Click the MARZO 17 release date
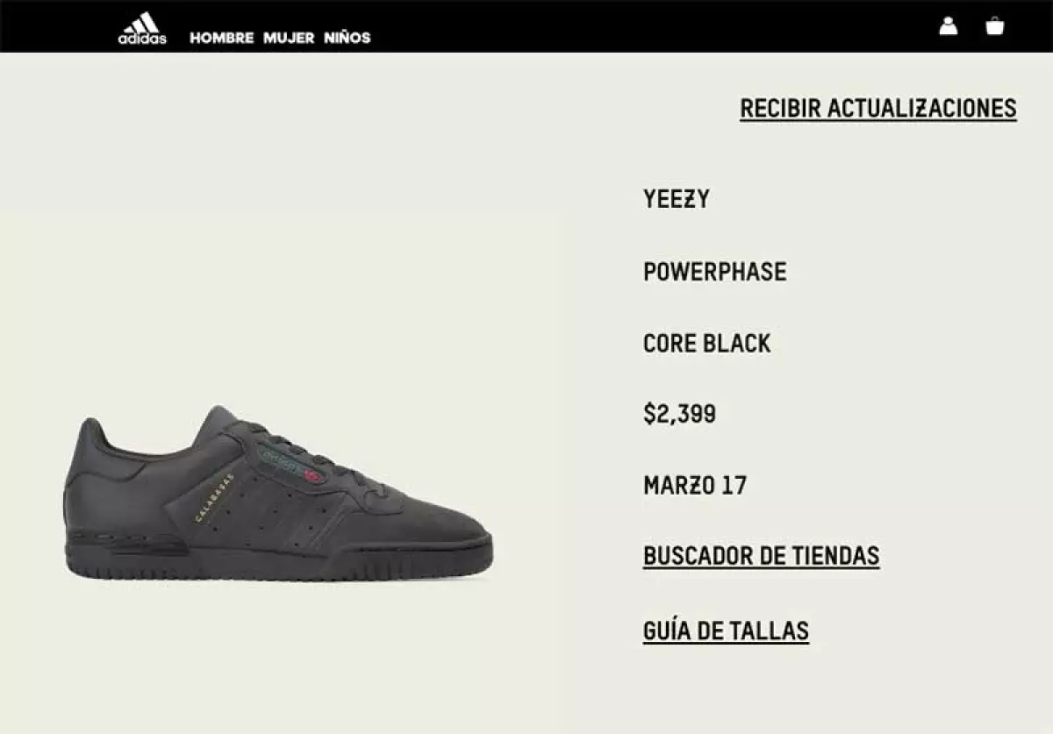Screen dimensions: 1053x734 695,486
